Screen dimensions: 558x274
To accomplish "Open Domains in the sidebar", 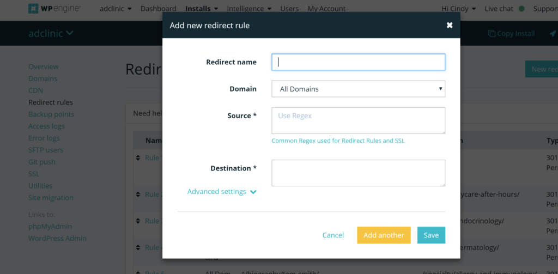I will click(x=43, y=78).
